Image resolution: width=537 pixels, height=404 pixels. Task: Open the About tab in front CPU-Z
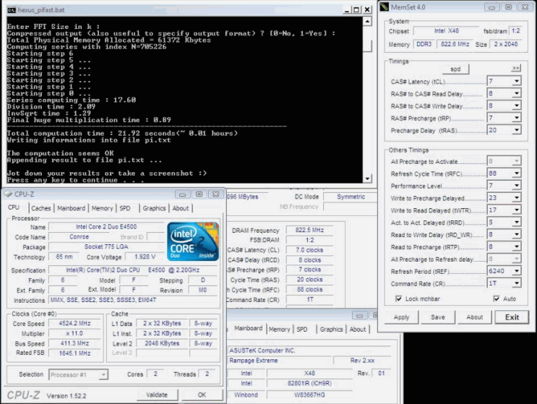[181, 208]
